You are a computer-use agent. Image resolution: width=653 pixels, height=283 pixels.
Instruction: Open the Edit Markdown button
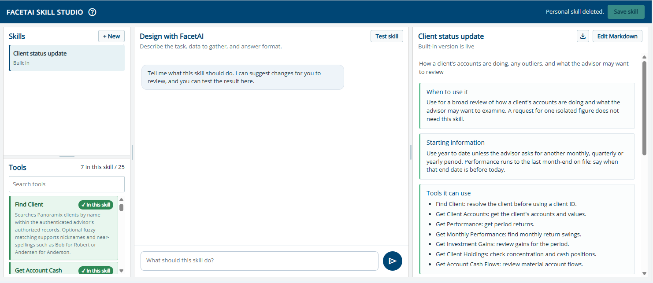pos(617,36)
